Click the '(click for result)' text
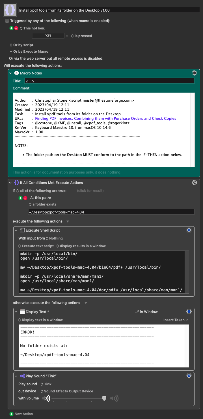The image size is (203, 419). pos(90,191)
